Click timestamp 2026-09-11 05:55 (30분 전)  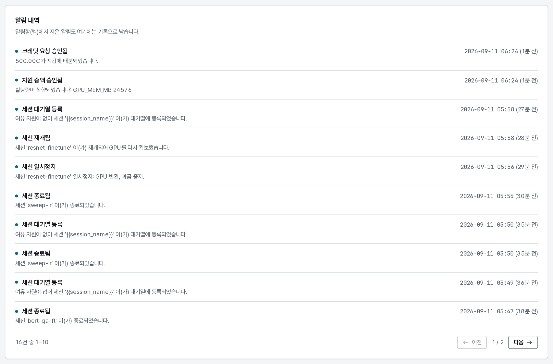click(x=499, y=196)
